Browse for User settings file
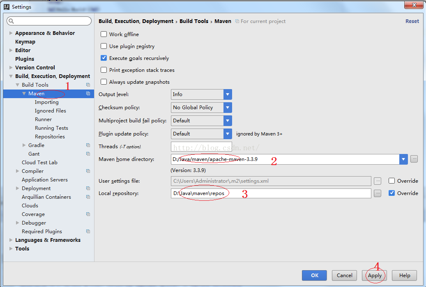This screenshot has width=426, height=287. pos(378,181)
